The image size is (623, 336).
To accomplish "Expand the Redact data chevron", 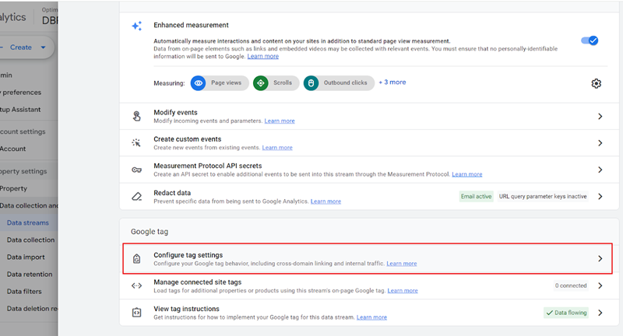I will pos(600,196).
